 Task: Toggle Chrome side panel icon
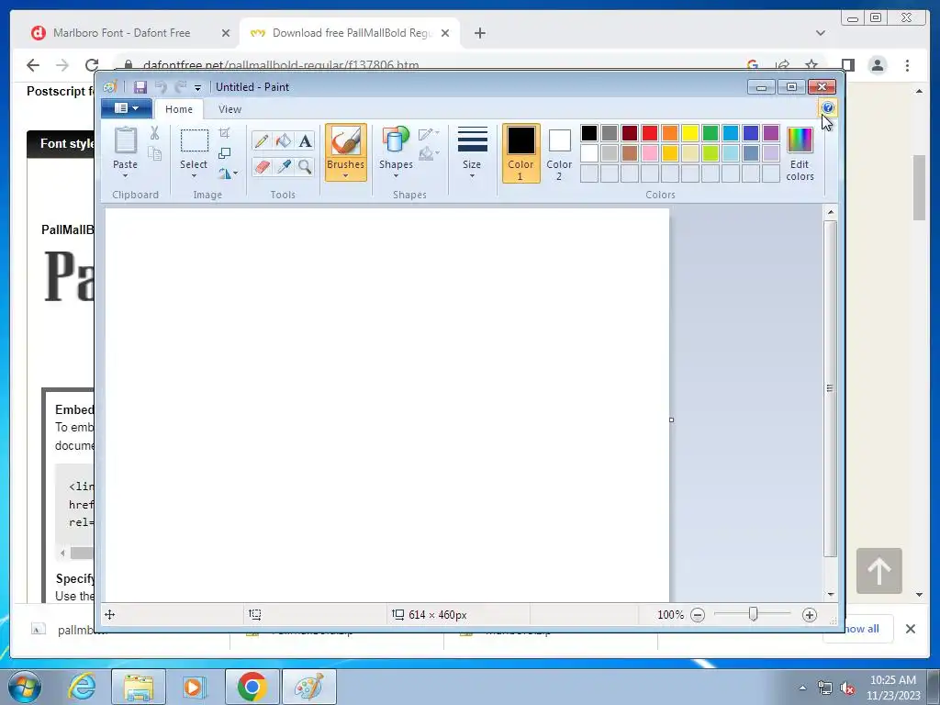[847, 65]
